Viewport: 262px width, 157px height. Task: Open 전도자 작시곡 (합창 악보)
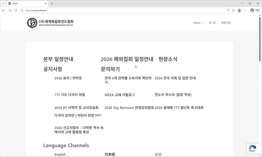(x=173, y=95)
